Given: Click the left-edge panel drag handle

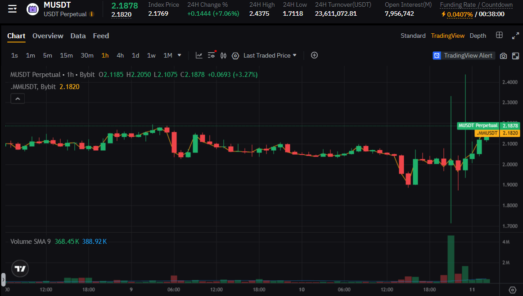Looking at the screenshot, I should 3,279.
